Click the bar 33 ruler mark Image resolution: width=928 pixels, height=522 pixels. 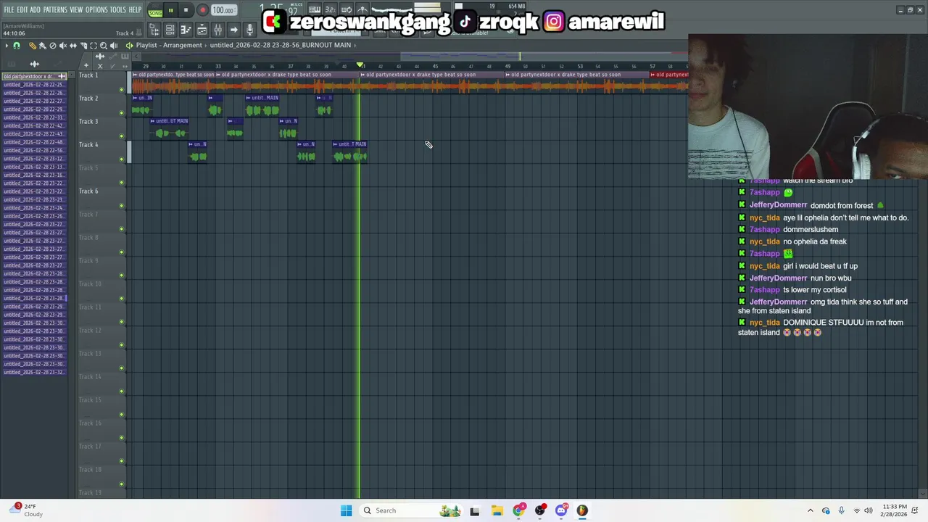coord(217,67)
